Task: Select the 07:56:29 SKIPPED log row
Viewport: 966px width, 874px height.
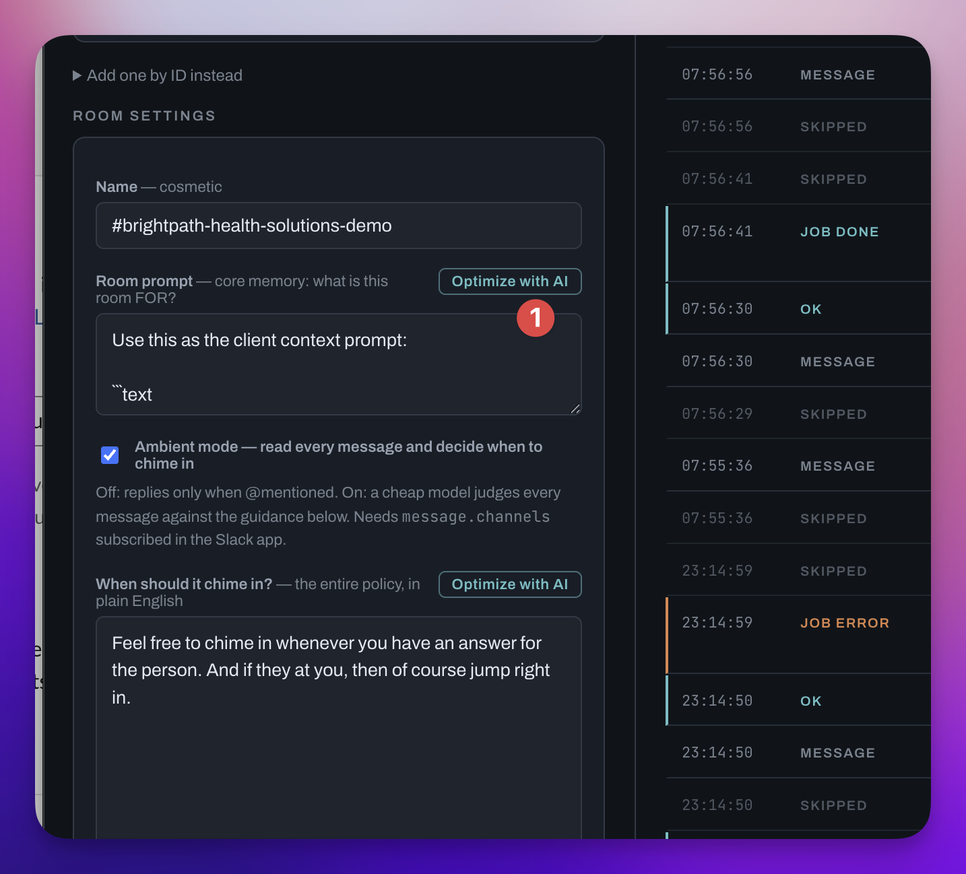Action: click(798, 414)
